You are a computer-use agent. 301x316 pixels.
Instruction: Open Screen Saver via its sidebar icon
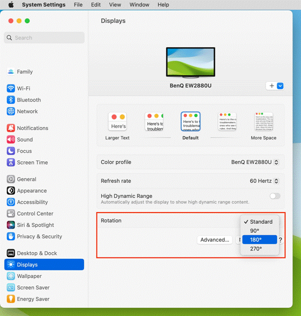click(11, 287)
